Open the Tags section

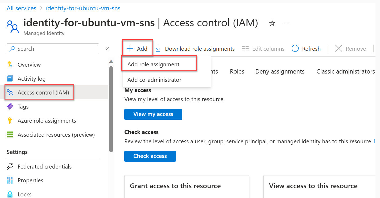[23, 106]
